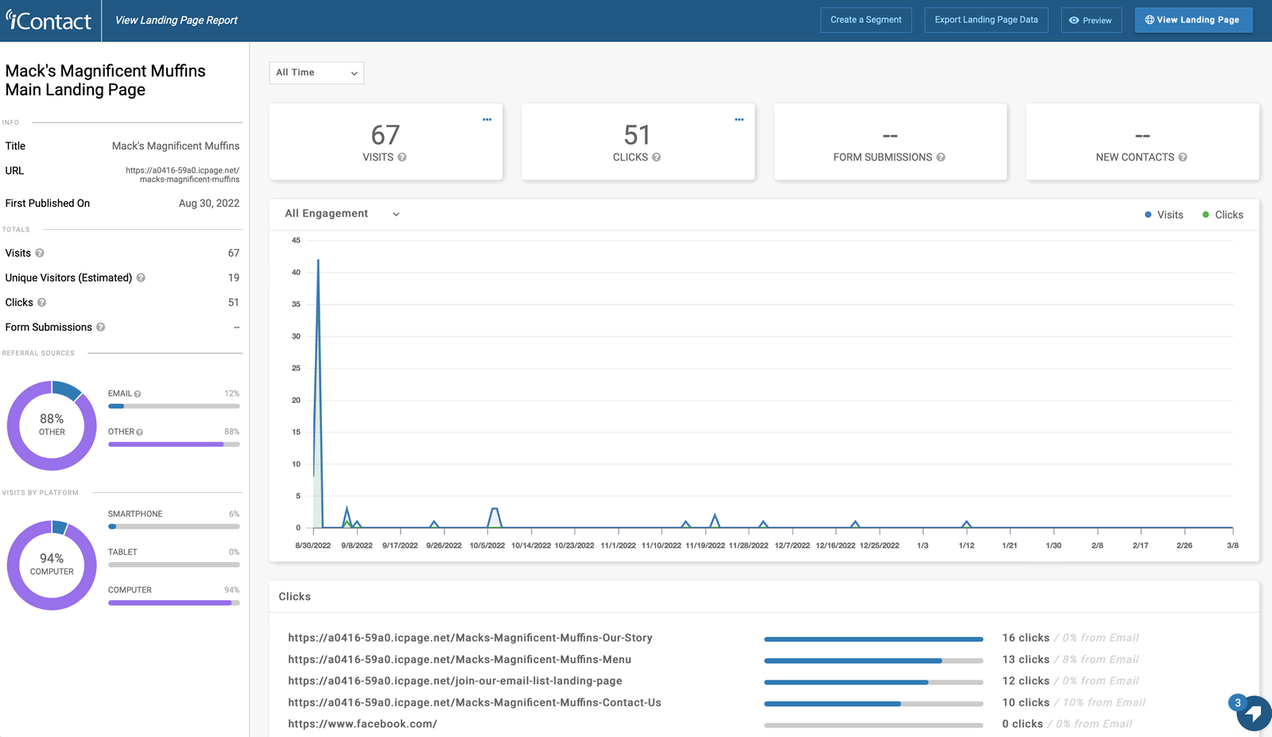The width and height of the screenshot is (1272, 737).
Task: Click the 94% COMPUTER platform donut chart
Action: (52, 565)
